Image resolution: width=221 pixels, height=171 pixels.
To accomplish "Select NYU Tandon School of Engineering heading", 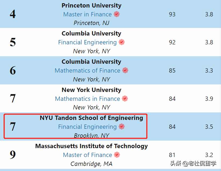I will coord(91,118).
